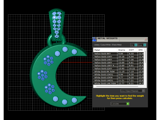This screenshot has height=120, width=160.
Task: Click the 15.90 grams cell
Action: [122, 69]
